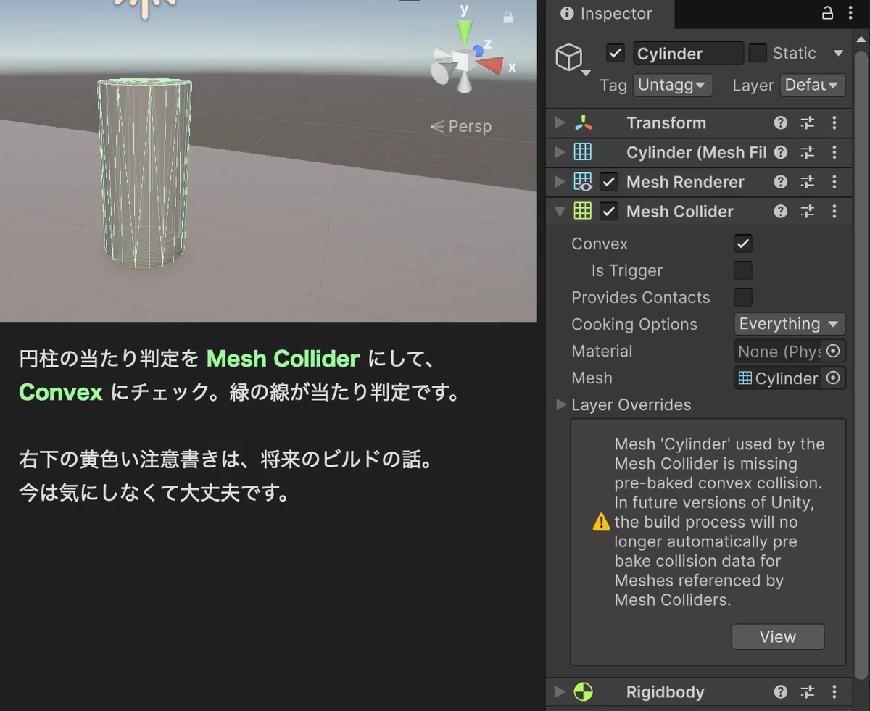Toggle the Cylinder active checkbox
This screenshot has width=870, height=711.
[x=616, y=53]
